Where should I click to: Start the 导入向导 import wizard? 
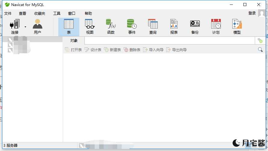[153, 50]
